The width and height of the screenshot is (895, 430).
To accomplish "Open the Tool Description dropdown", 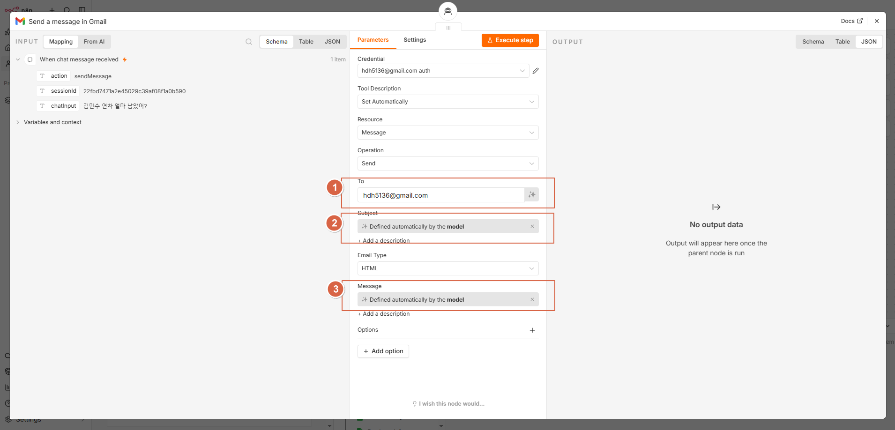I will pos(448,102).
